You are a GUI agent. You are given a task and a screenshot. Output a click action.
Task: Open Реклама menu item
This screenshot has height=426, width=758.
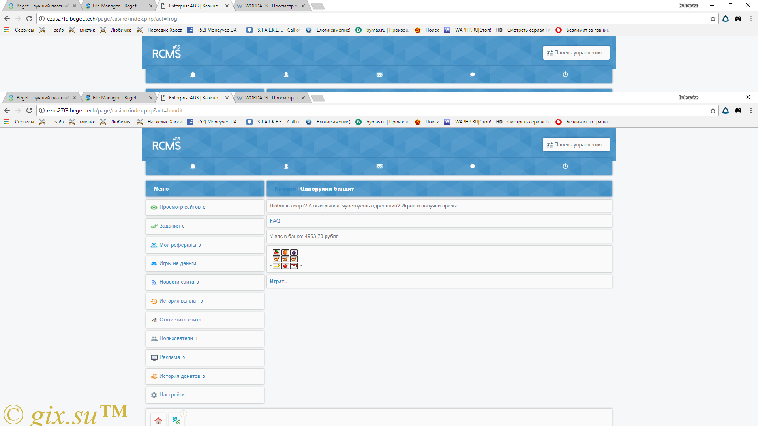205,357
